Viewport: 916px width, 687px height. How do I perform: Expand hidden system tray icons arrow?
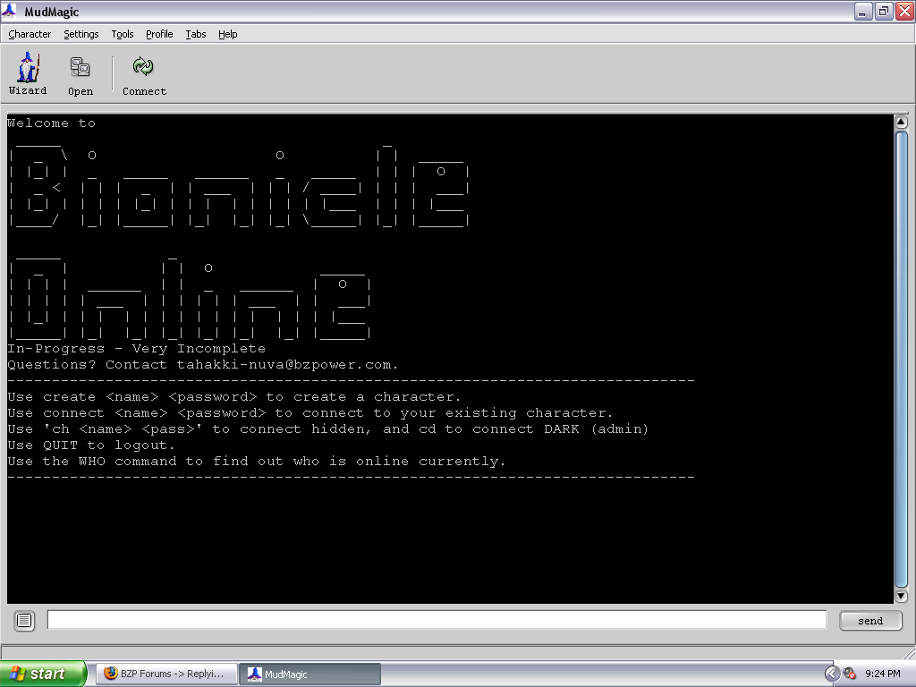tap(832, 674)
